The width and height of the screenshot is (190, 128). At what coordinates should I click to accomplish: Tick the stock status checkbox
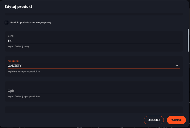click(x=7, y=22)
